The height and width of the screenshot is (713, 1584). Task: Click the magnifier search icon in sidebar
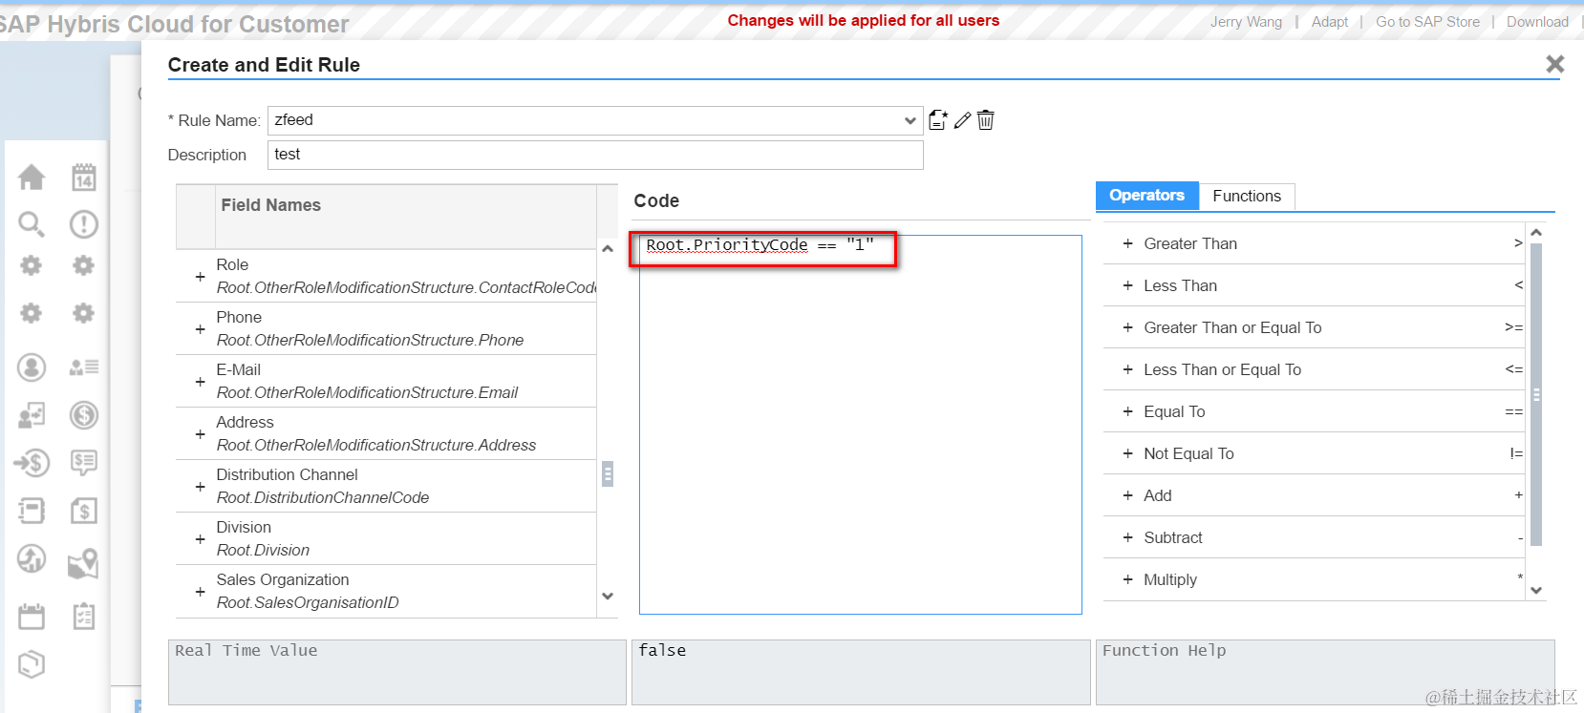(x=32, y=224)
